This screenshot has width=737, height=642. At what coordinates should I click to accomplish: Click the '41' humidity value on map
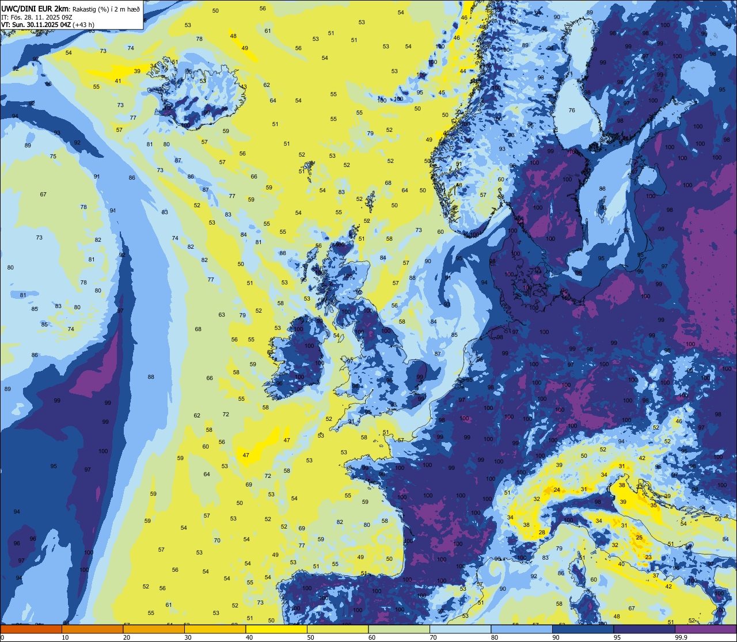click(x=118, y=81)
